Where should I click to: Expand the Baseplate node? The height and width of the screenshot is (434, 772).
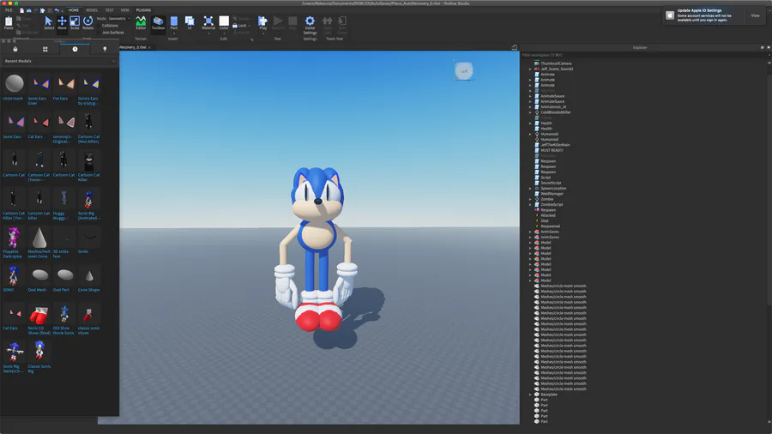(530, 395)
